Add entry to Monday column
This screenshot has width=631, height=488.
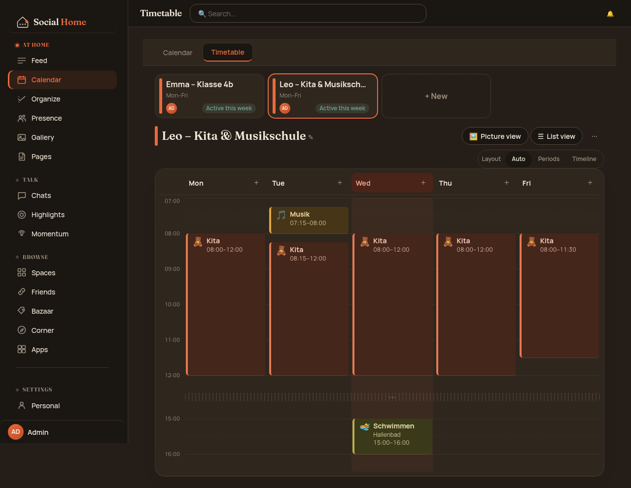pyautogui.click(x=256, y=183)
